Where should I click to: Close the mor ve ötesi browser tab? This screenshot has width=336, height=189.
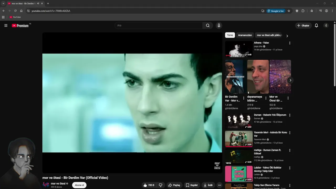pos(42,3)
